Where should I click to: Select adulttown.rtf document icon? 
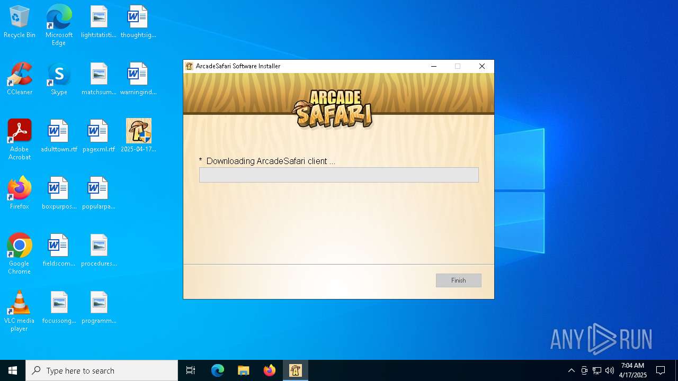pyautogui.click(x=59, y=137)
